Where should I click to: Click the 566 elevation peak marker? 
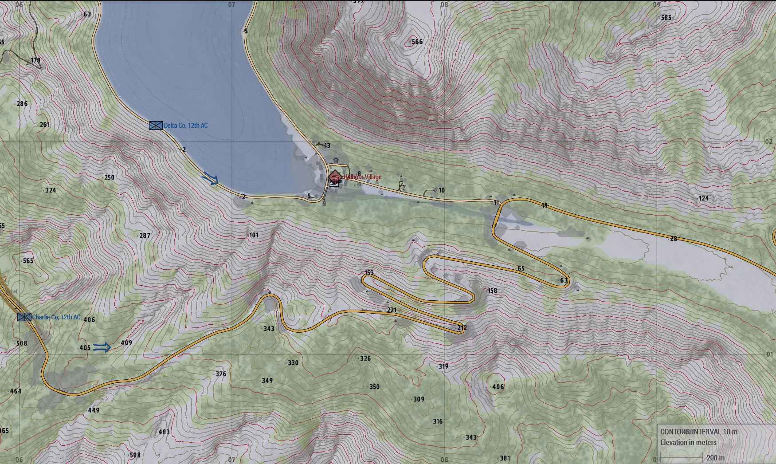tap(416, 42)
